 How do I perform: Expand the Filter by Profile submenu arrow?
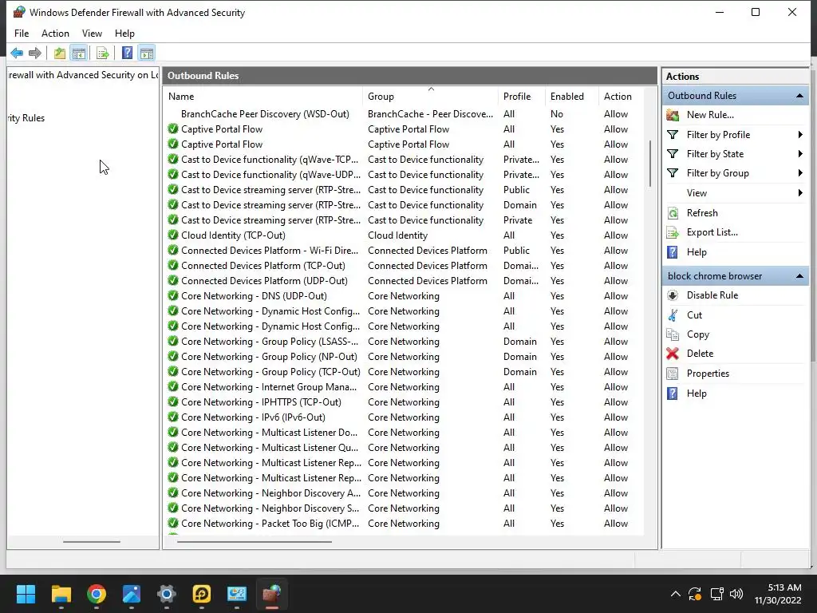coord(800,135)
